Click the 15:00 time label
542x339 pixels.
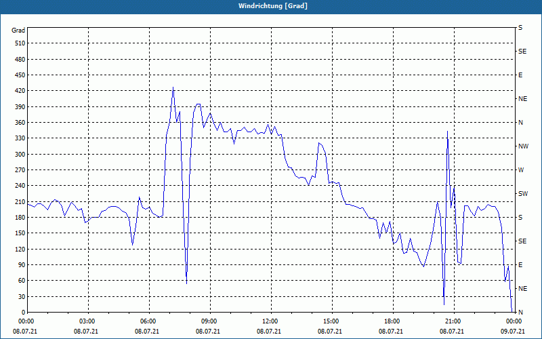(x=330, y=321)
